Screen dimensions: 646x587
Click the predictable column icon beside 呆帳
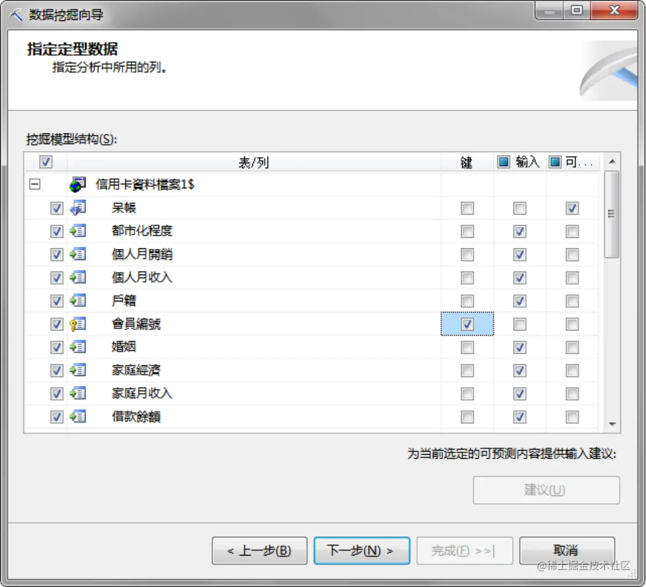[x=78, y=208]
